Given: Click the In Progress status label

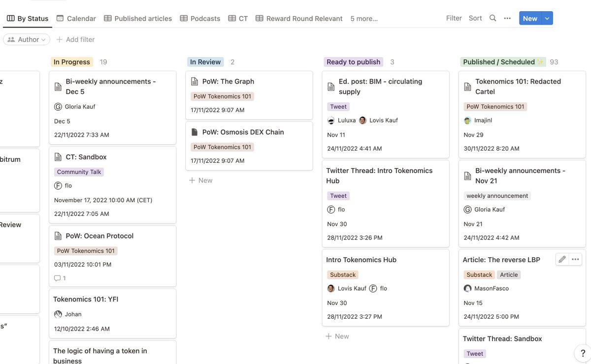Looking at the screenshot, I should (72, 62).
